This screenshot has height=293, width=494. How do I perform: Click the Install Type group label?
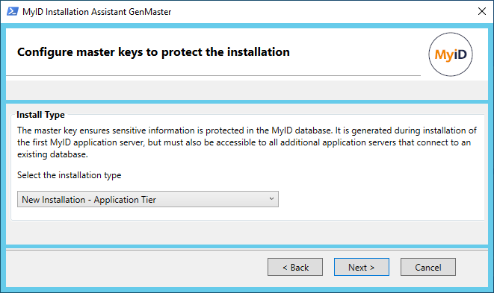pyautogui.click(x=40, y=115)
